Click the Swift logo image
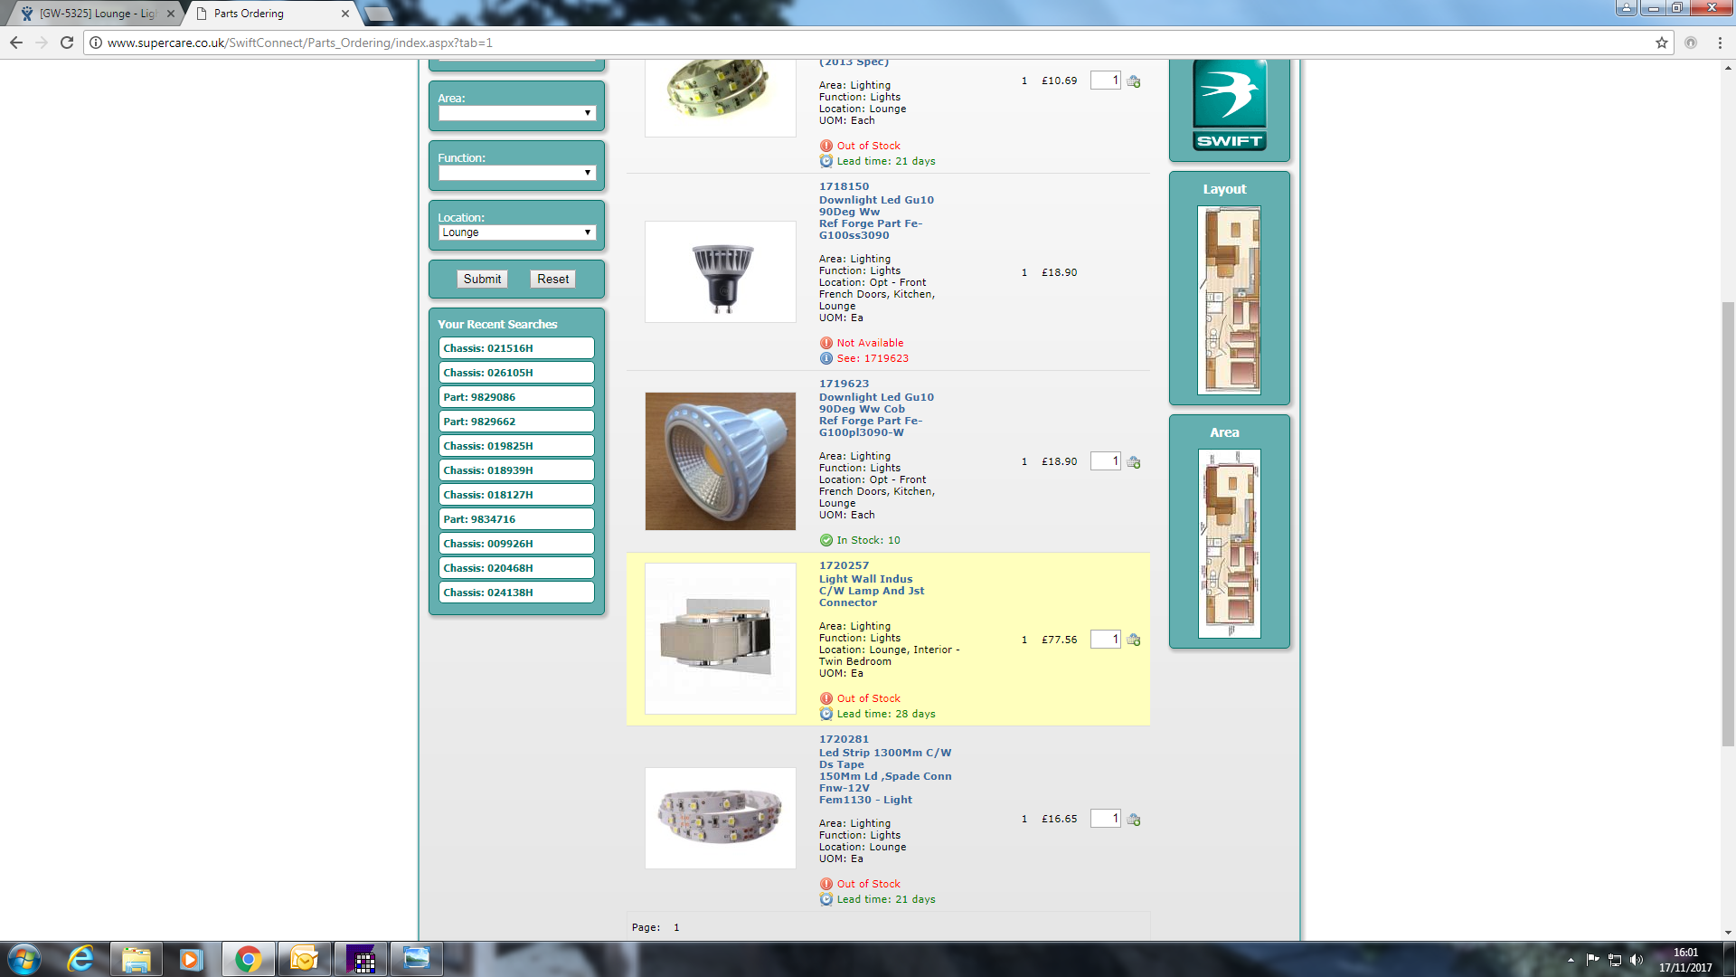This screenshot has height=977, width=1736. pyautogui.click(x=1229, y=105)
